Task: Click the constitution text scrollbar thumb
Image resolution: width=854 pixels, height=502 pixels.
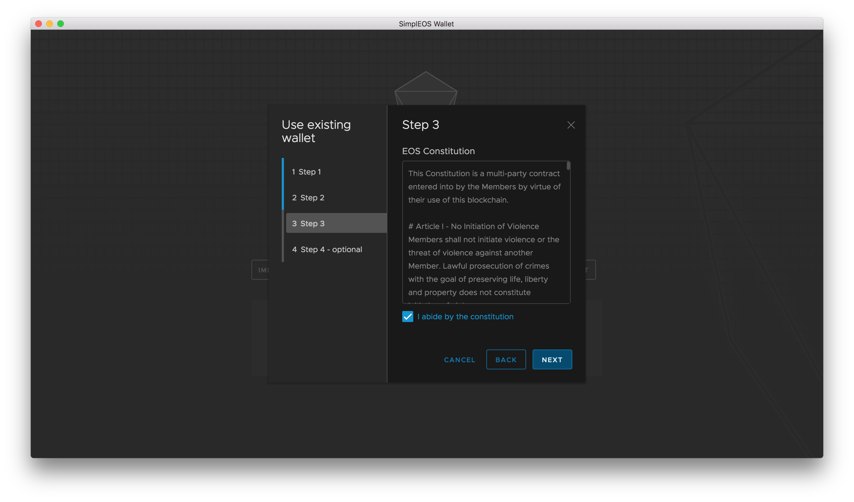Action: (x=568, y=166)
